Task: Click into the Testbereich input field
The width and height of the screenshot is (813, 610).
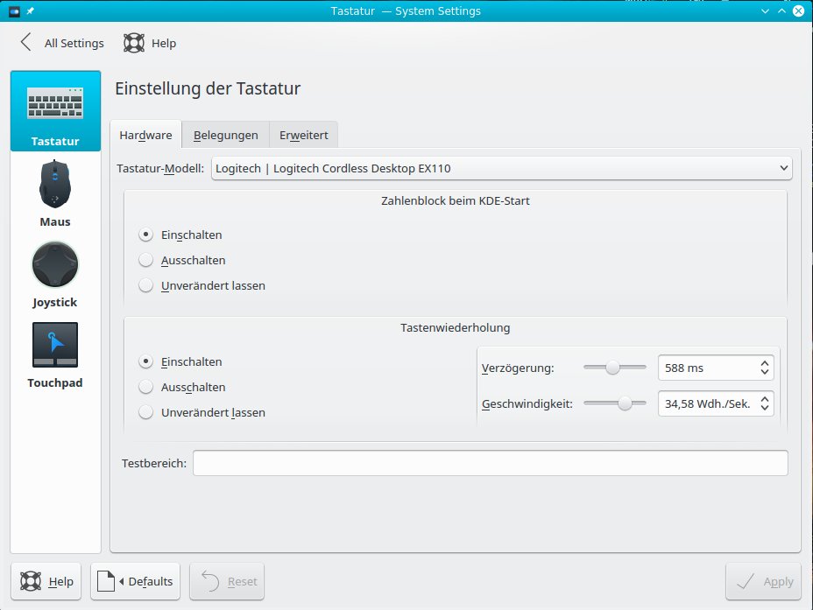Action: tap(491, 463)
